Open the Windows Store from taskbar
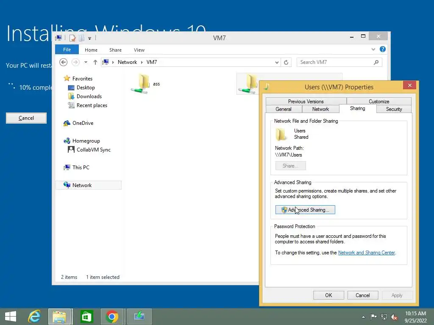 coord(86,317)
